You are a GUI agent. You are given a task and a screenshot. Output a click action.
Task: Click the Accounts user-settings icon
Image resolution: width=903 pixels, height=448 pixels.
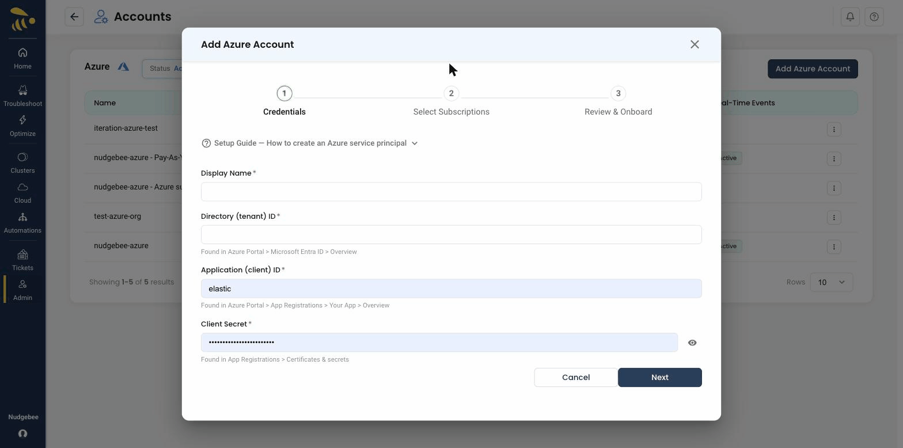(x=101, y=17)
